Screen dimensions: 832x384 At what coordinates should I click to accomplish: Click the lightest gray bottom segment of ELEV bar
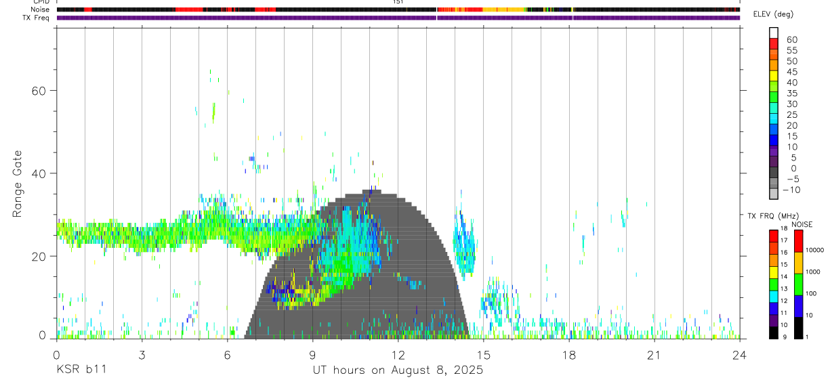[x=774, y=194]
